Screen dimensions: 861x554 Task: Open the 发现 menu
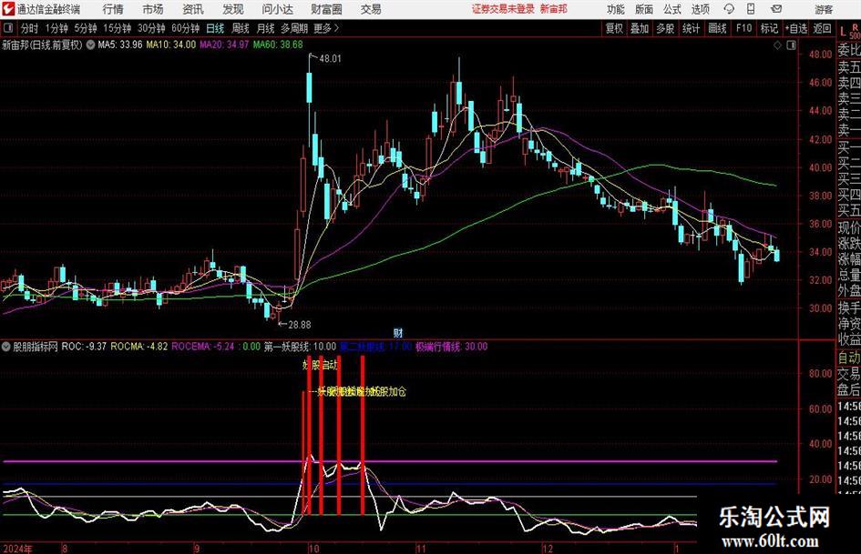tap(233, 9)
